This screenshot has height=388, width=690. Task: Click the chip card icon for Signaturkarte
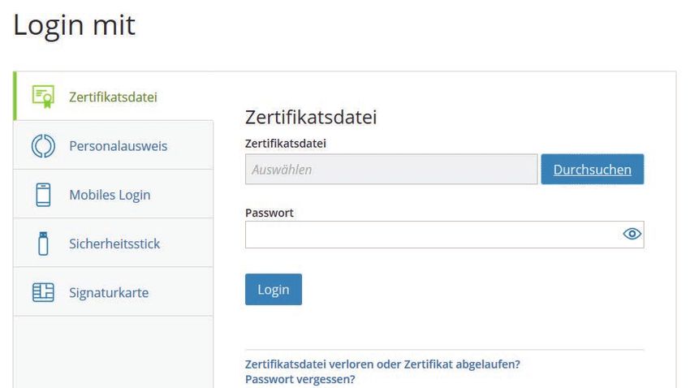pos(43,292)
